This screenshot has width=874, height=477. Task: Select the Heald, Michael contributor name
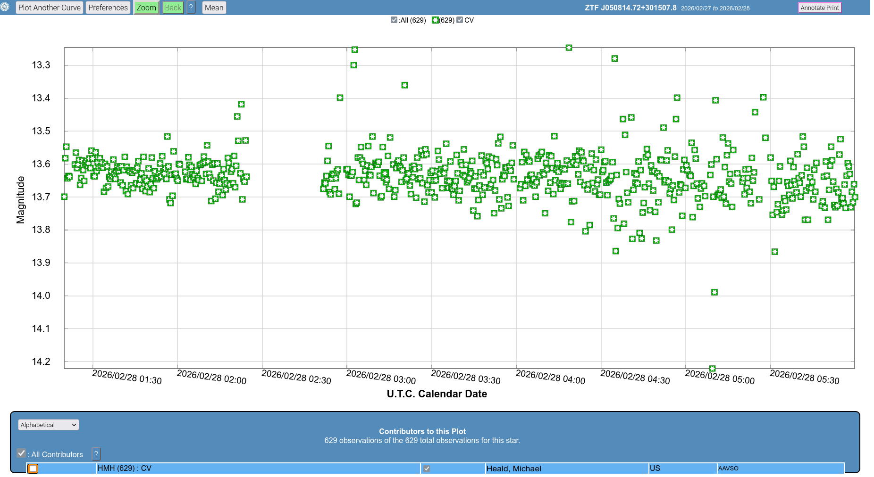click(513, 469)
